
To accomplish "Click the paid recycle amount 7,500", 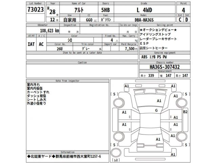I will [x=130, y=49].
